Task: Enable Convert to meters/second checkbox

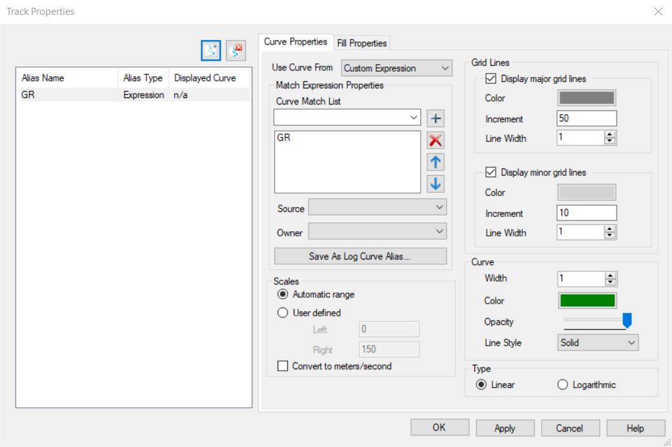Action: tap(283, 366)
